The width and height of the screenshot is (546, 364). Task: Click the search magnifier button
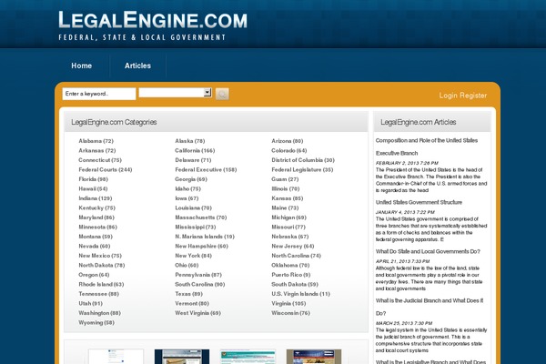coord(222,94)
